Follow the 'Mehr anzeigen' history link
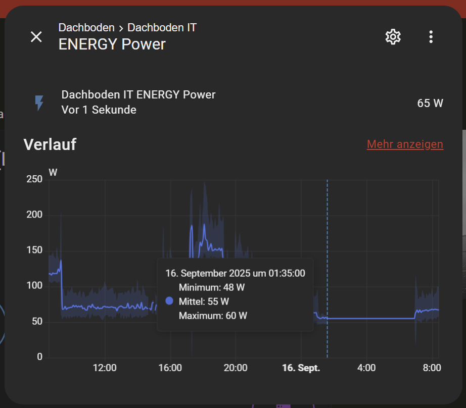This screenshot has height=408, width=466. [405, 144]
